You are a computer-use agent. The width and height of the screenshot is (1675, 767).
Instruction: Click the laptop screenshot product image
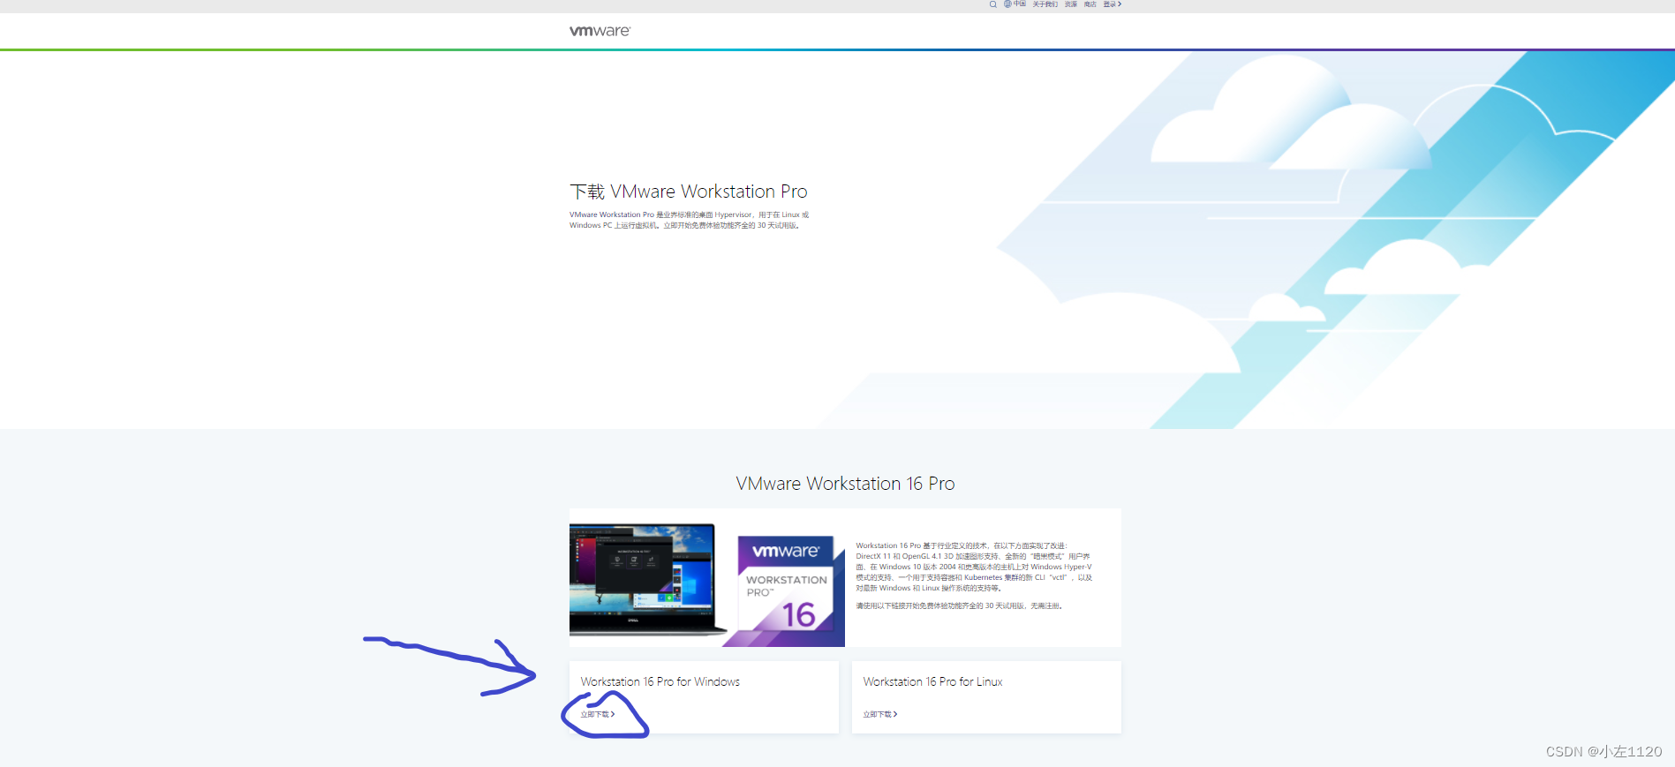(x=648, y=579)
